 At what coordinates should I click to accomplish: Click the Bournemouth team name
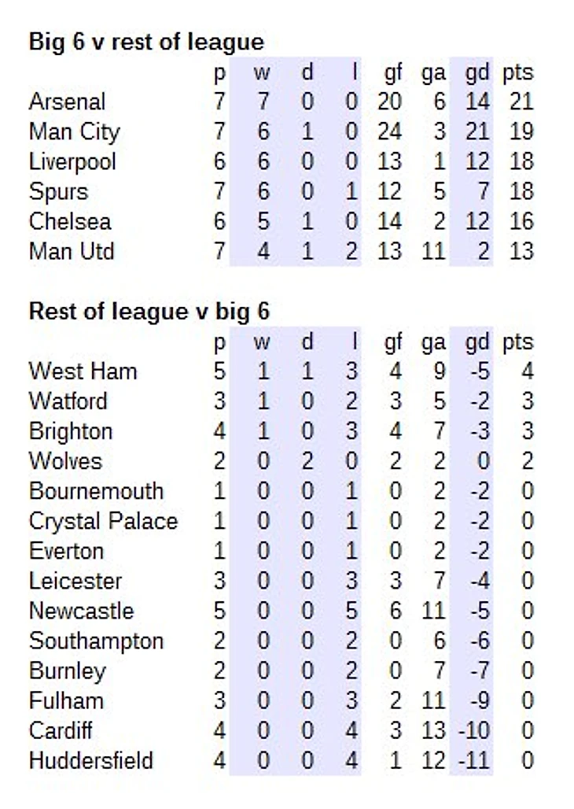(x=96, y=491)
